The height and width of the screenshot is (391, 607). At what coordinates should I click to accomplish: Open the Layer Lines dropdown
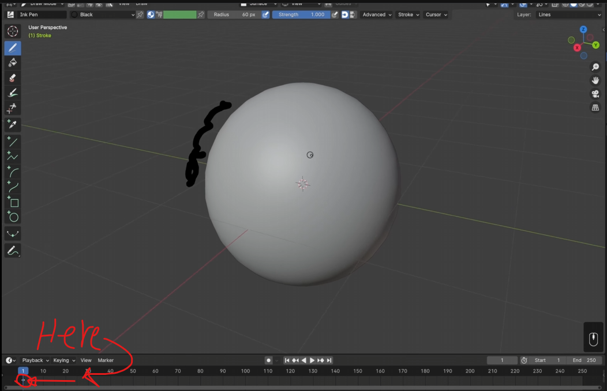[x=568, y=14]
